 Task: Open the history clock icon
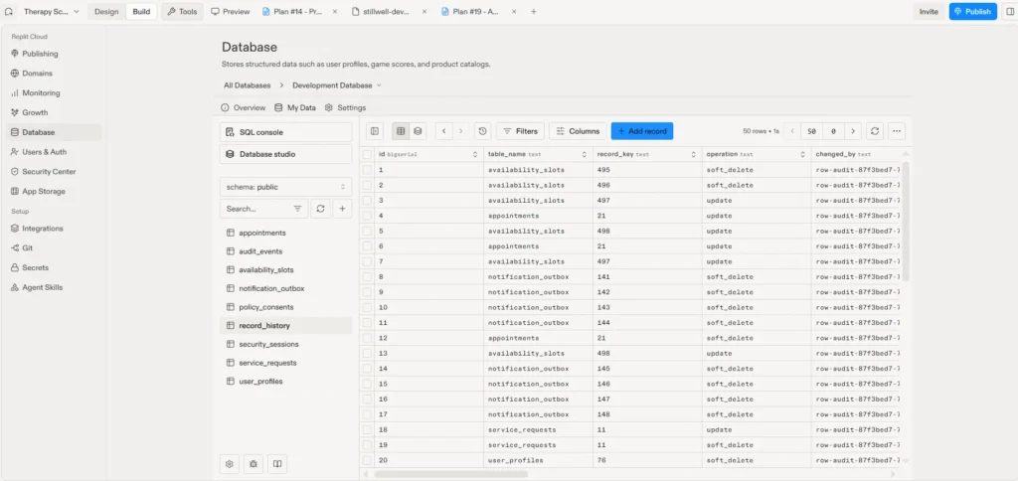(482, 131)
